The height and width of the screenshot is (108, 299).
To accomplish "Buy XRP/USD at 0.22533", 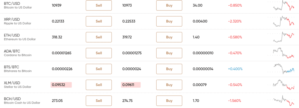I will [x=169, y=21].
